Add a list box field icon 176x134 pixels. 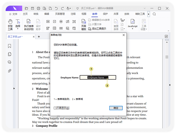tap(55, 28)
